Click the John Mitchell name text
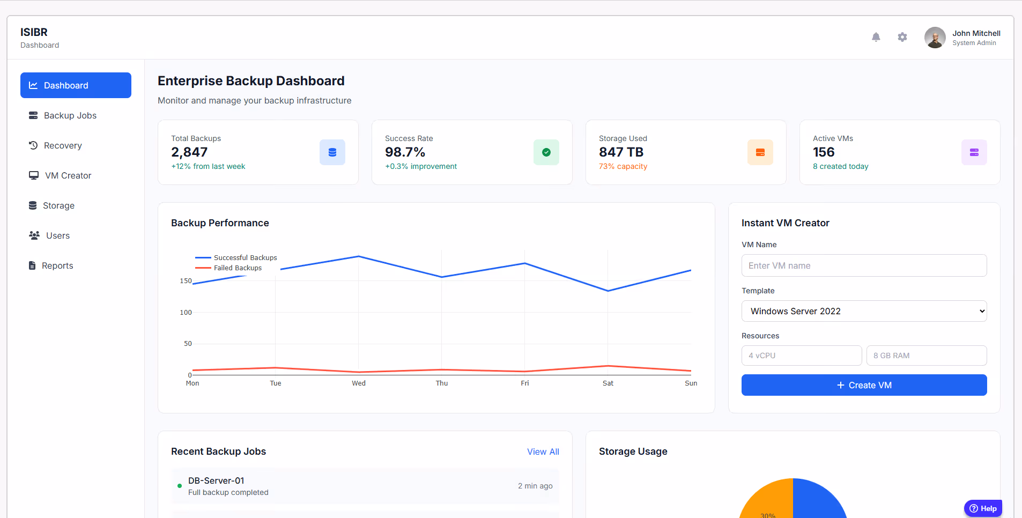Screen dimensions: 1022x518 [976, 33]
